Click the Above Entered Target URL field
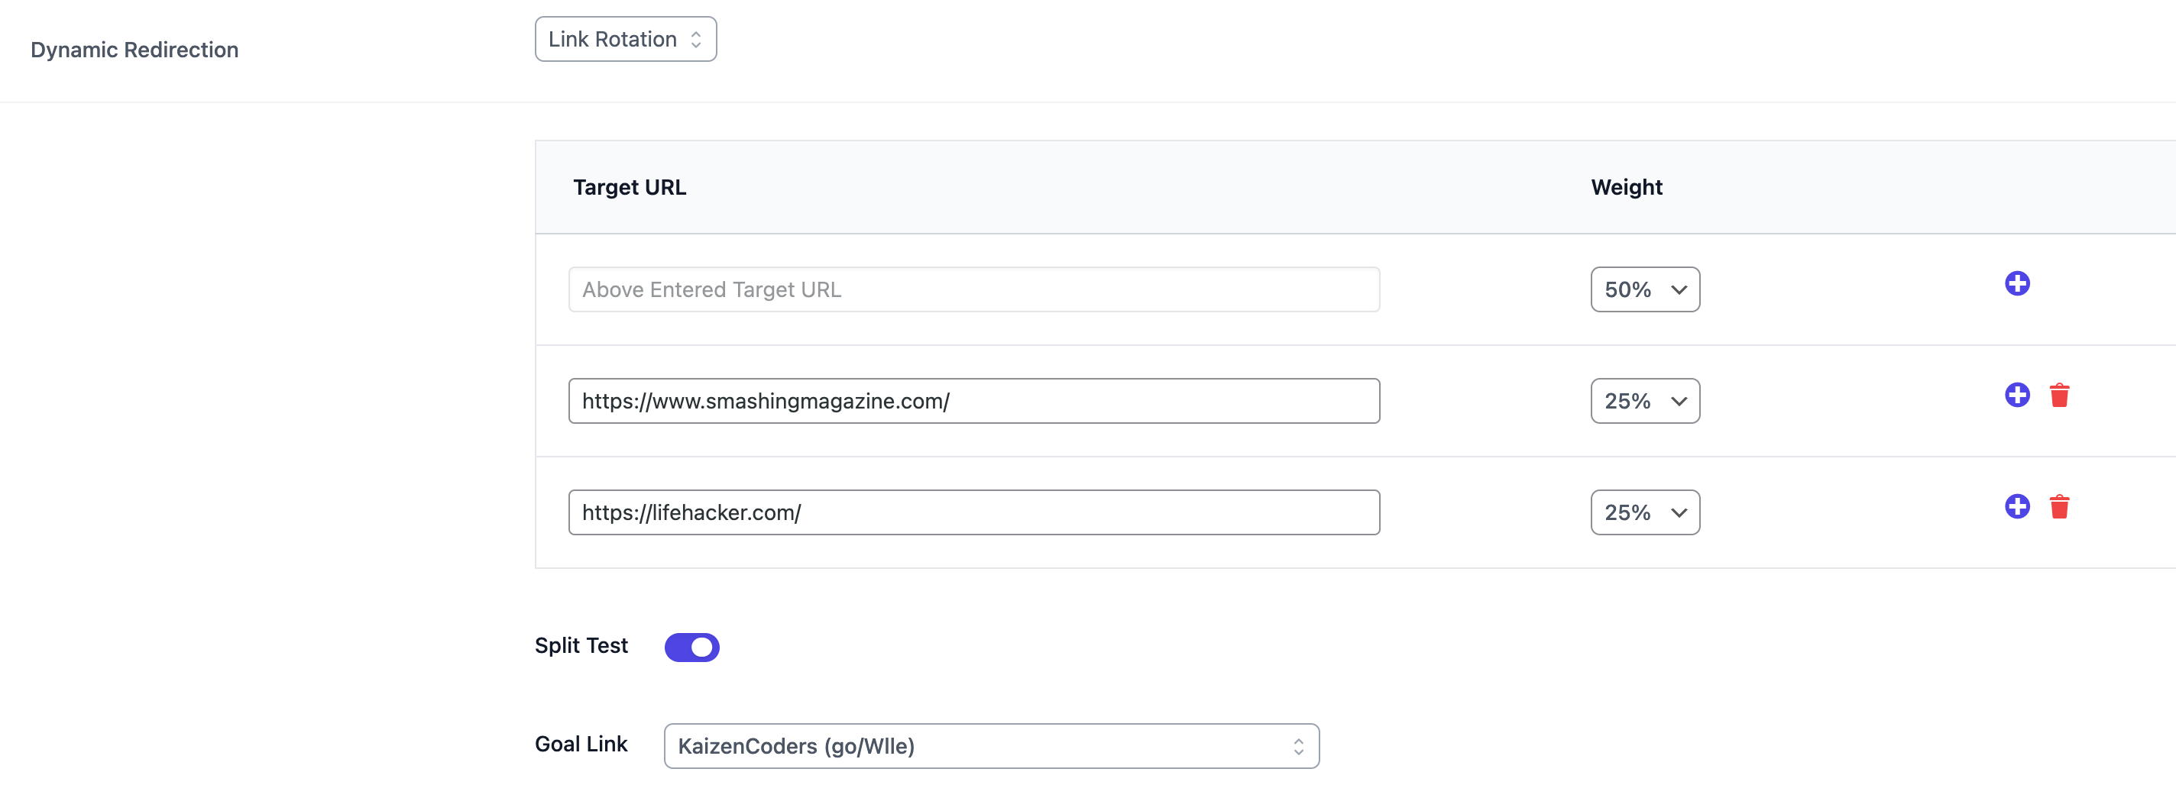The width and height of the screenshot is (2176, 785). click(973, 289)
